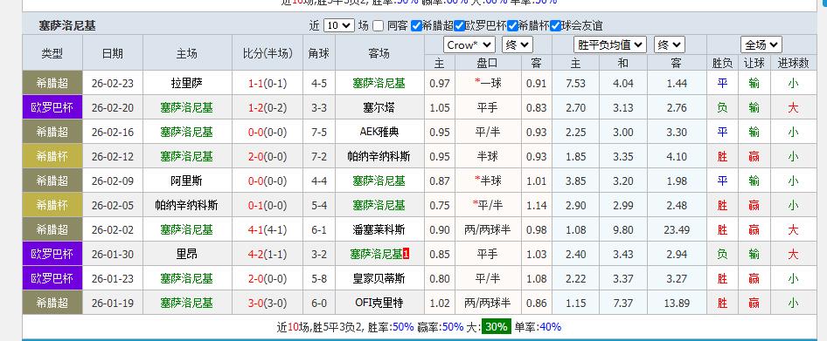Select the 4-2(1-1) score of 里昂 match
827x341 pixels.
tap(268, 254)
